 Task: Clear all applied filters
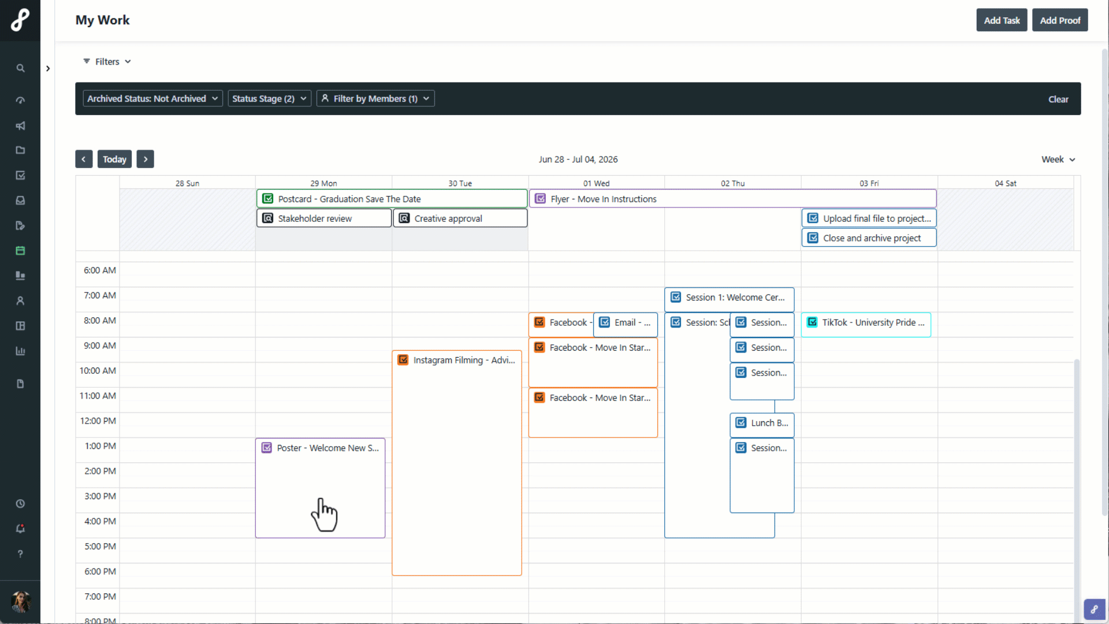click(1058, 99)
